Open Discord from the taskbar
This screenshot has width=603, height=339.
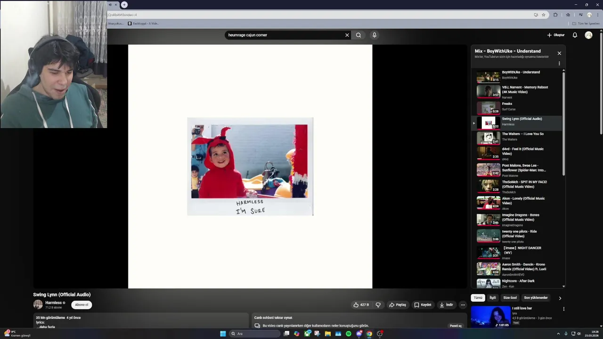pyautogui.click(x=359, y=333)
